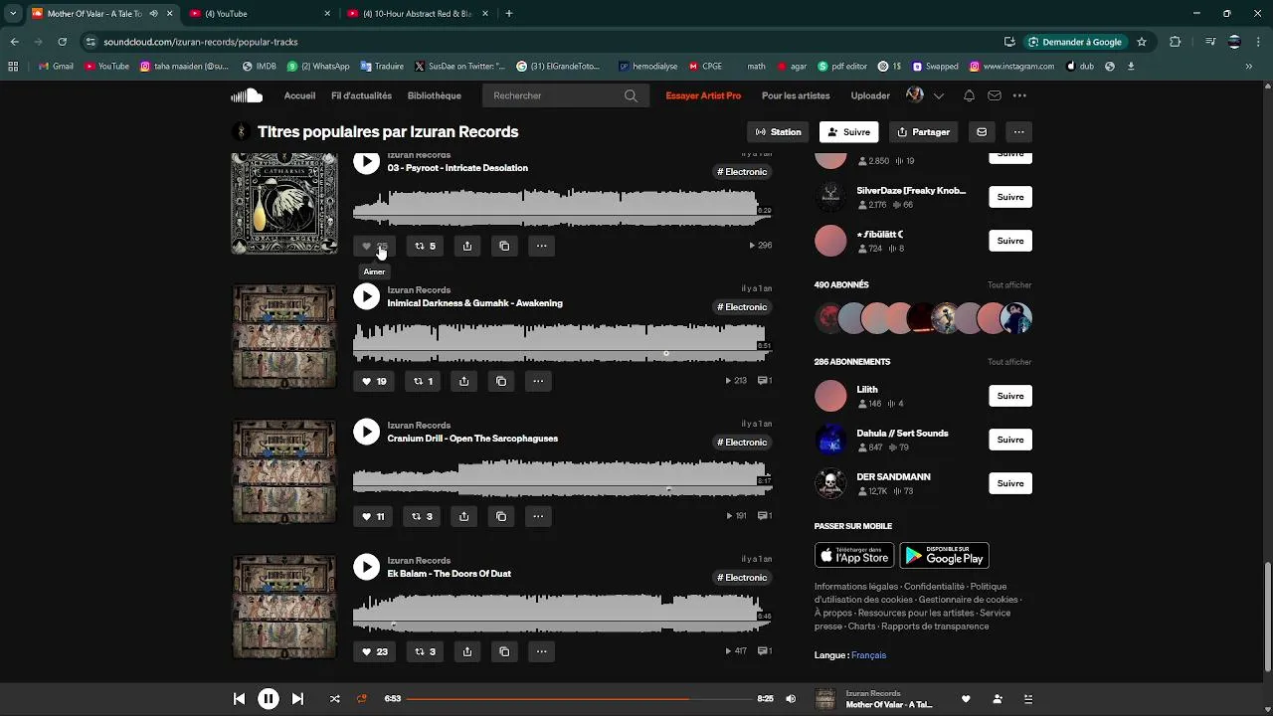Seek on the player progress bar
Image resolution: width=1273 pixels, height=716 pixels.
click(578, 699)
